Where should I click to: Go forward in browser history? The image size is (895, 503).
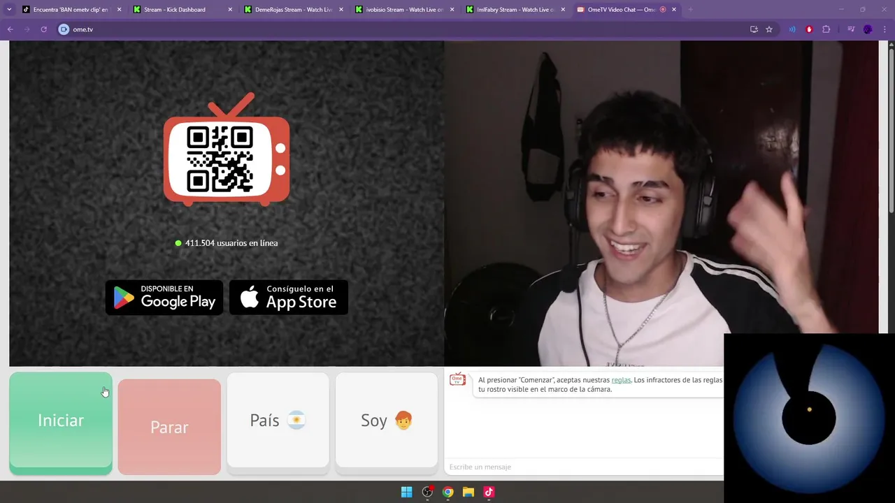tap(27, 29)
